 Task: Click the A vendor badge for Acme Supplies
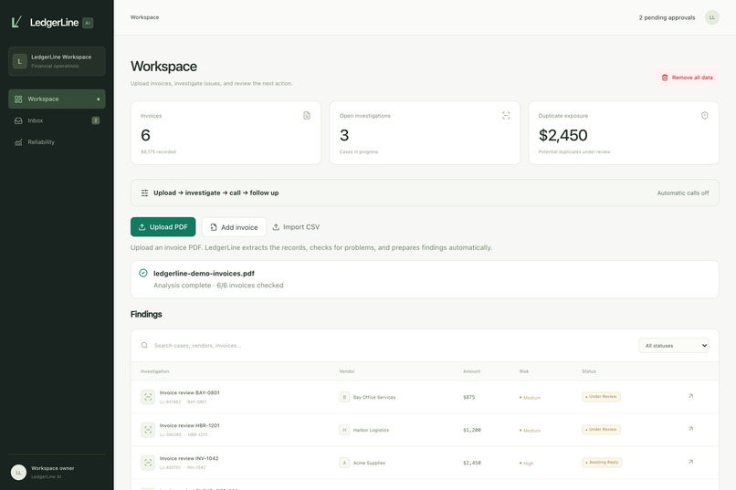(x=344, y=463)
